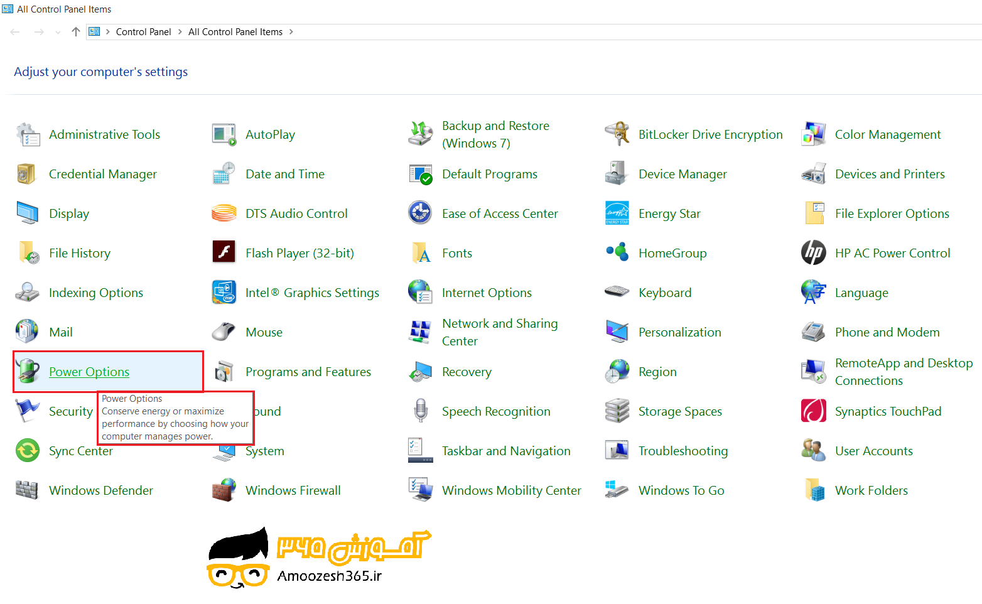Click the Recovery link
The width and height of the screenshot is (982, 604).
click(x=467, y=372)
